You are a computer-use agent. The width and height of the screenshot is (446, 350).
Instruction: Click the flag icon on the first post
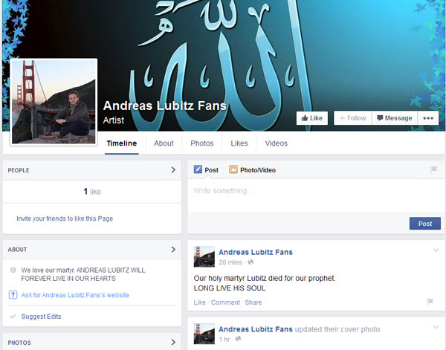click(430, 302)
